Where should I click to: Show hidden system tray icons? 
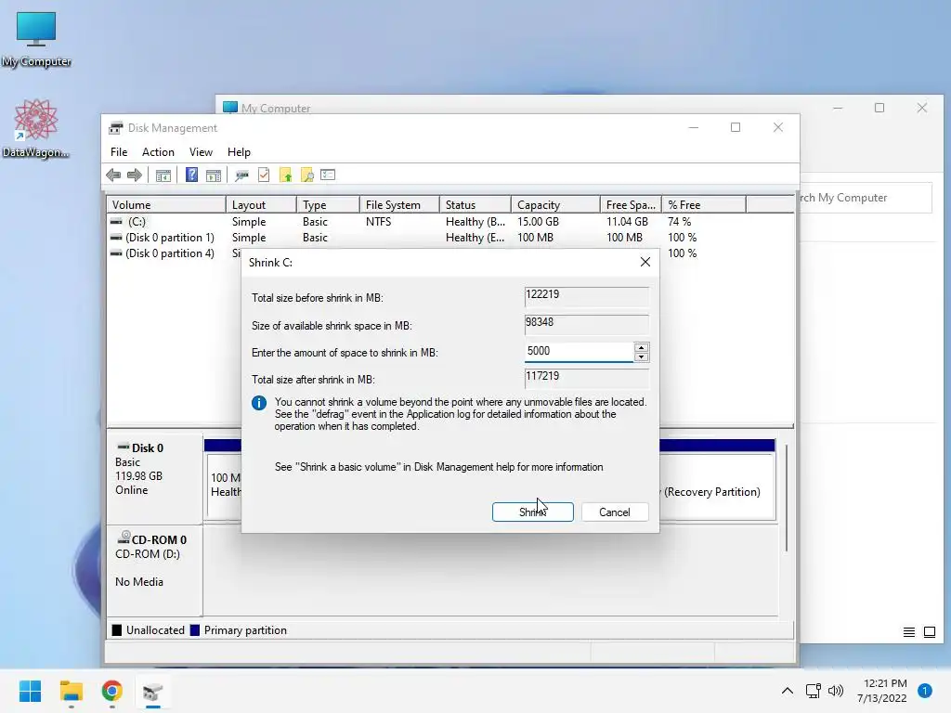pyautogui.click(x=788, y=691)
